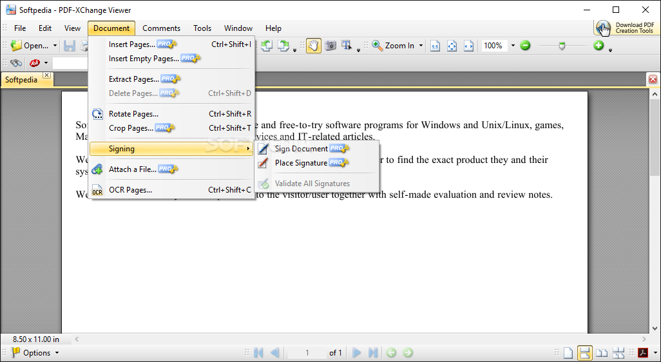661x362 pixels.
Task: Click the zoom slider handle
Action: coord(562,46)
